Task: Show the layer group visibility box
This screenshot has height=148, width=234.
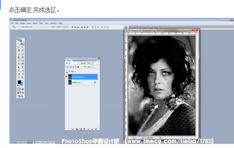Action: click(66, 71)
